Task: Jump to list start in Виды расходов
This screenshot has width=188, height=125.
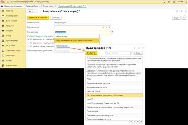Action: tap(131, 122)
